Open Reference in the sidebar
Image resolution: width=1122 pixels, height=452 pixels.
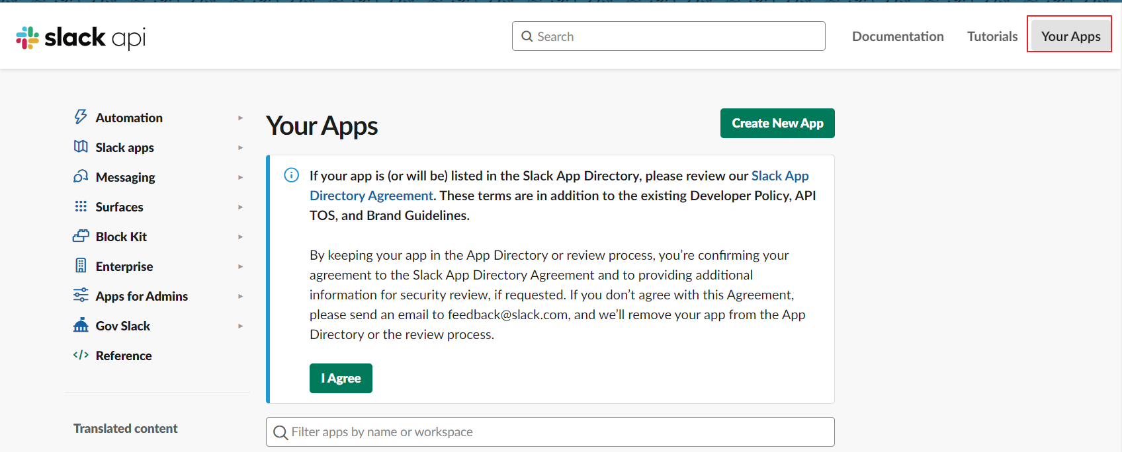[x=124, y=356]
